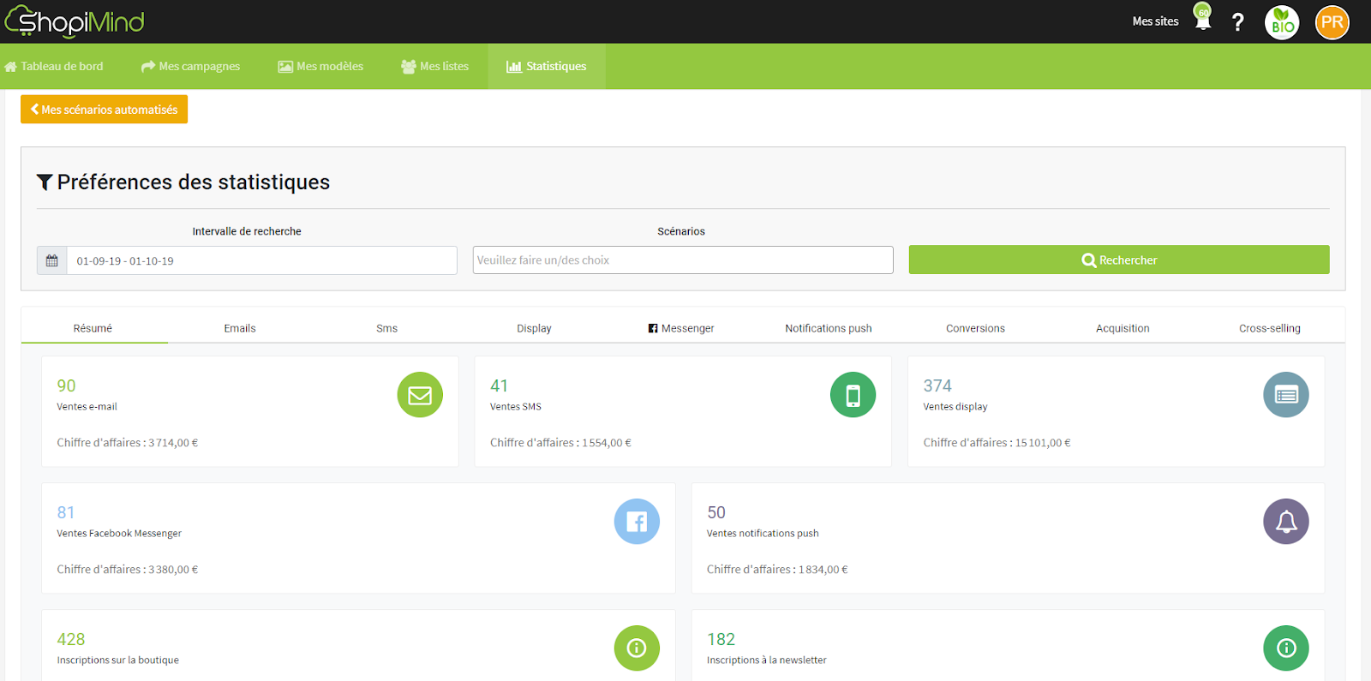Click the Facebook icon in Messenger tab

(x=653, y=328)
